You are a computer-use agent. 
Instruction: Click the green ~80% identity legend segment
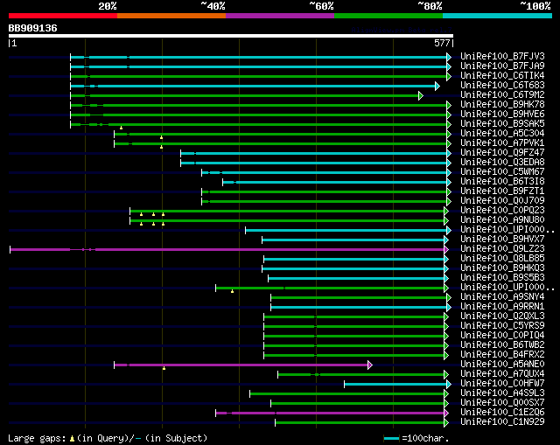tap(388, 16)
